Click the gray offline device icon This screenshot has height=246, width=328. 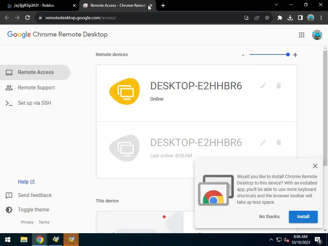click(125, 148)
